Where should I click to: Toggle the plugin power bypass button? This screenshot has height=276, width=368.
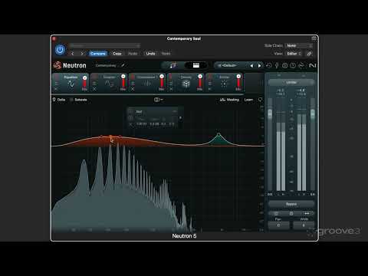(x=60, y=50)
